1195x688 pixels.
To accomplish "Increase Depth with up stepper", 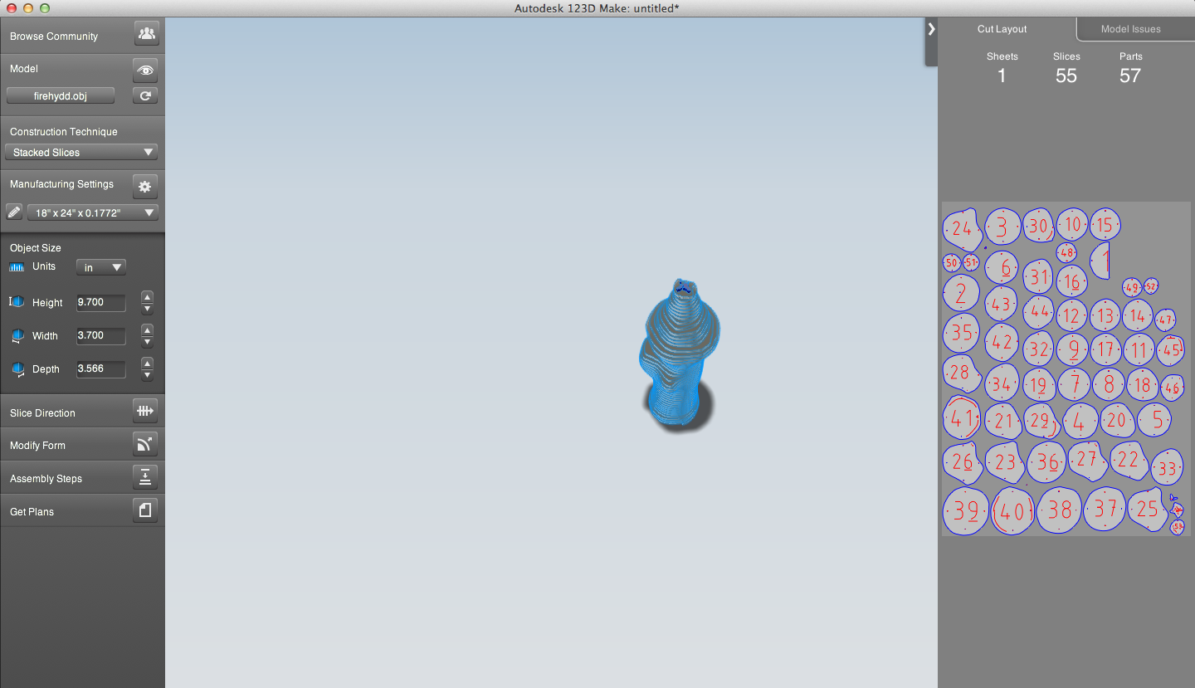I will [147, 363].
